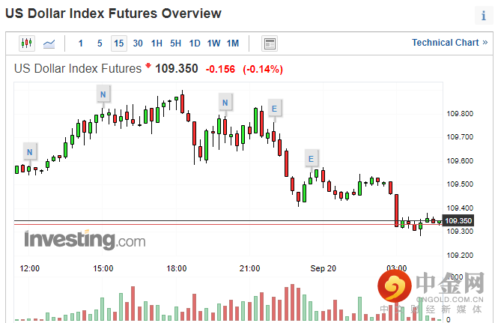Open the N news marker near 15:00
The image size is (495, 323).
pos(103,94)
